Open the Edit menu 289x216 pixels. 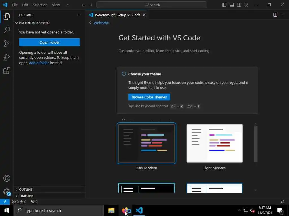pyautogui.click(x=25, y=5)
